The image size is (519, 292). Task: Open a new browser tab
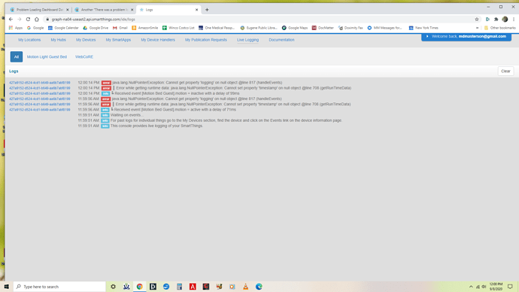[x=207, y=10]
